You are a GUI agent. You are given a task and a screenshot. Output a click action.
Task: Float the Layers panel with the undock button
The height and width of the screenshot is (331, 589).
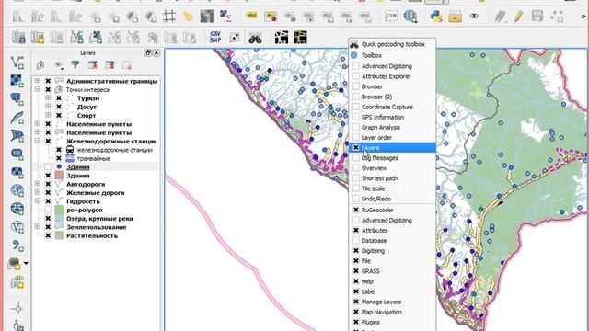click(x=148, y=53)
